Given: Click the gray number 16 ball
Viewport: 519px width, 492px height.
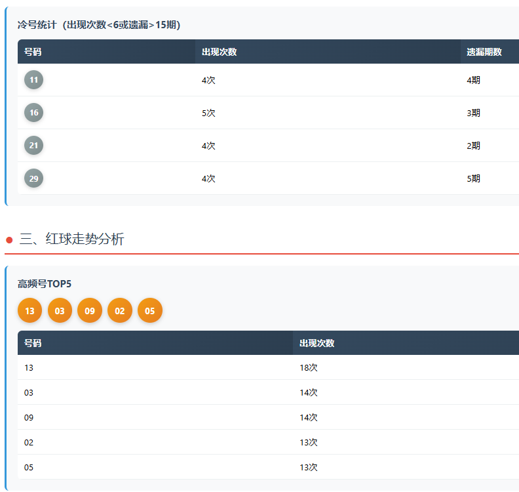Looking at the screenshot, I should click(x=33, y=113).
